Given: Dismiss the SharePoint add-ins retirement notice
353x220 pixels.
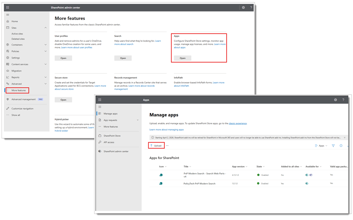Looking at the screenshot, I should click(345, 138).
